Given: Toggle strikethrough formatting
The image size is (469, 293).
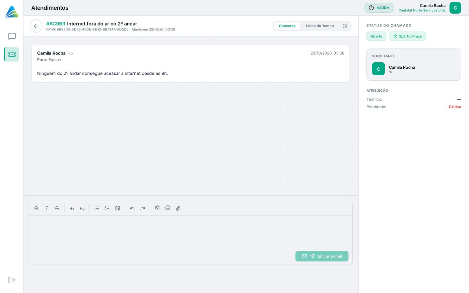Looking at the screenshot, I should (x=57, y=208).
